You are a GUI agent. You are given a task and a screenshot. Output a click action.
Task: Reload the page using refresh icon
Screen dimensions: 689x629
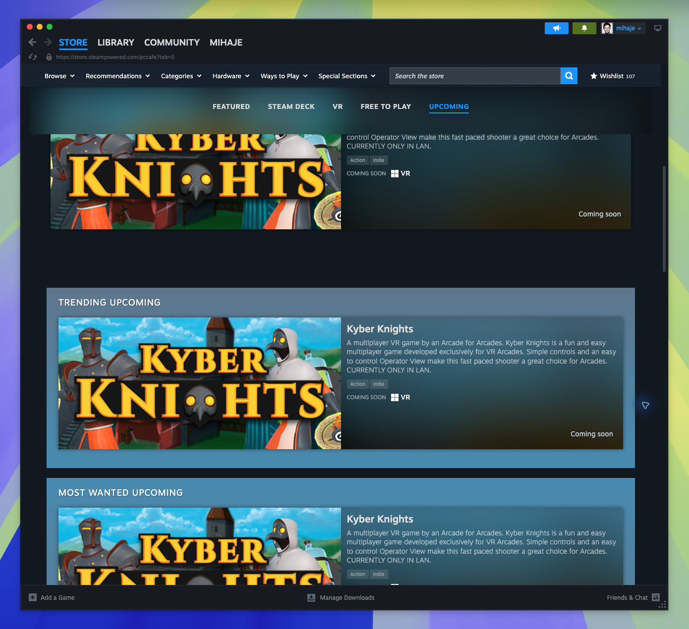click(33, 57)
